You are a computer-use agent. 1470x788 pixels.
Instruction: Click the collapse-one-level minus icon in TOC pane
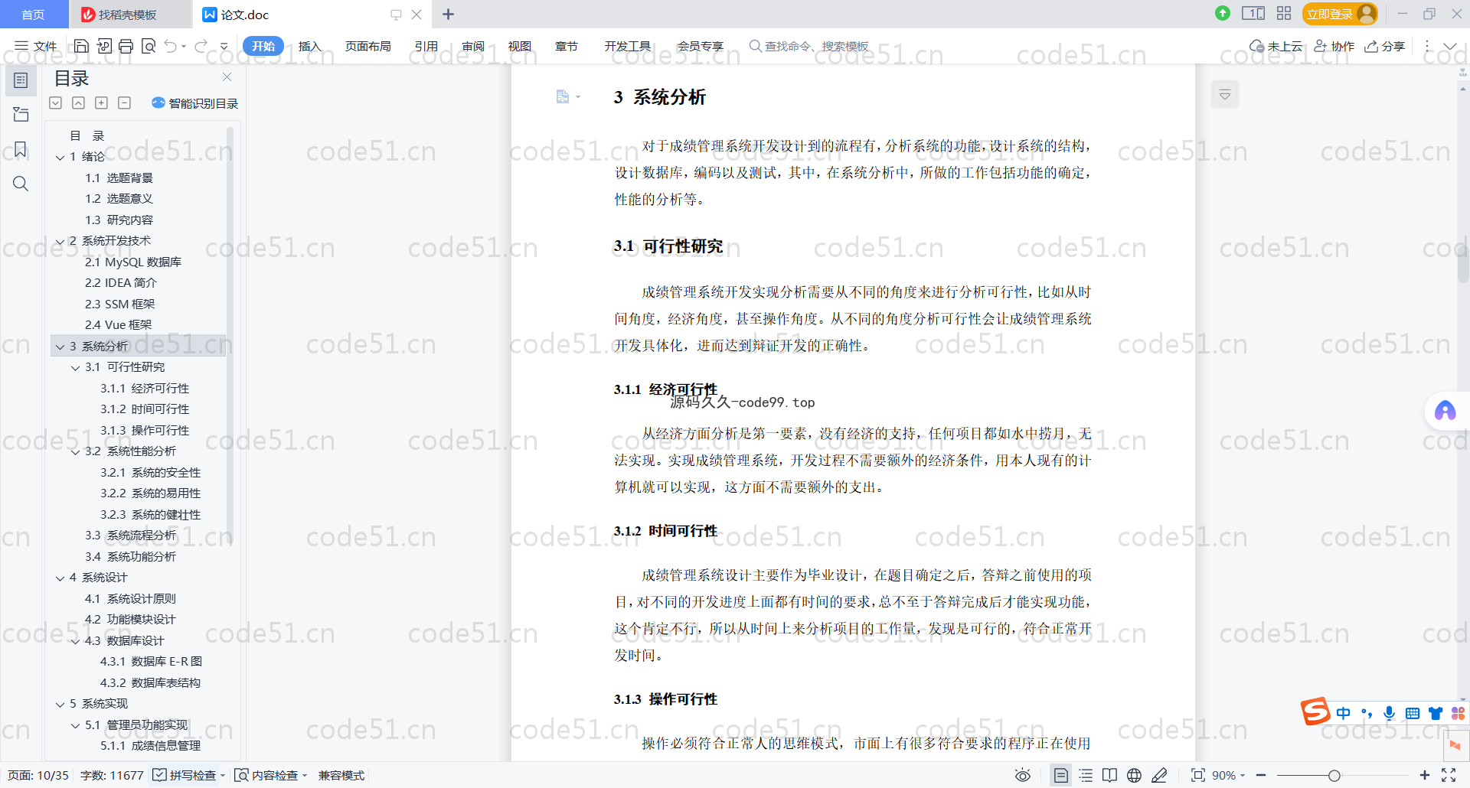(125, 103)
